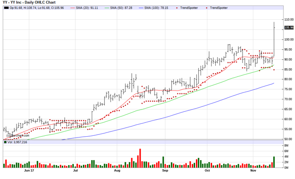Click the last green volume bar in November
Image resolution: width=295 pixels, height=179 pixels.
(x=274, y=162)
